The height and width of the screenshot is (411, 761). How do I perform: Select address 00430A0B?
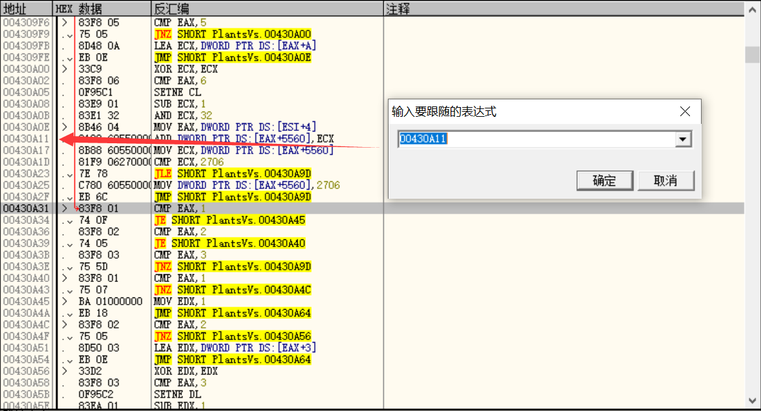coord(26,115)
